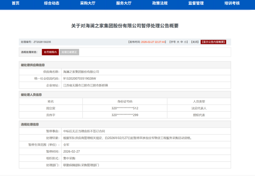Go to 综合动态 in top navigation
The width and height of the screenshot is (255, 176).
click(x=52, y=3)
